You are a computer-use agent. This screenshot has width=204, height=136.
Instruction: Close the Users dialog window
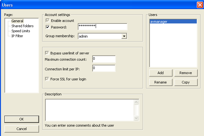pos(200,5)
